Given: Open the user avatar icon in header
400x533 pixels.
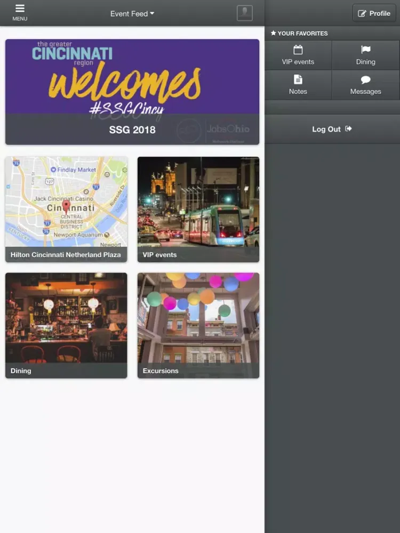Looking at the screenshot, I should [x=245, y=13].
